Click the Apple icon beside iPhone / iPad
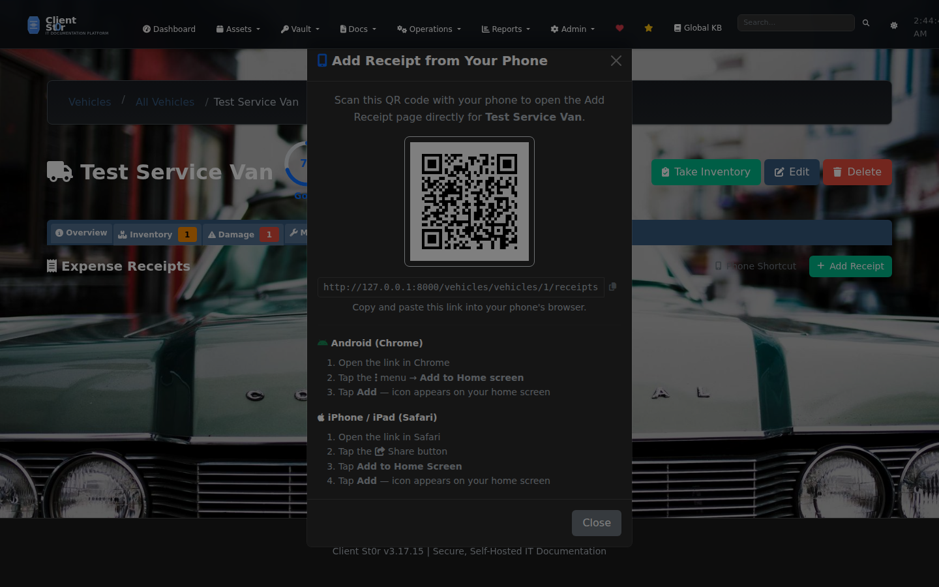Screen dimensions: 939x587 point(321,417)
